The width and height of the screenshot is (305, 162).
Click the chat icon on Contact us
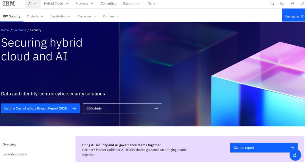pos(303,16)
